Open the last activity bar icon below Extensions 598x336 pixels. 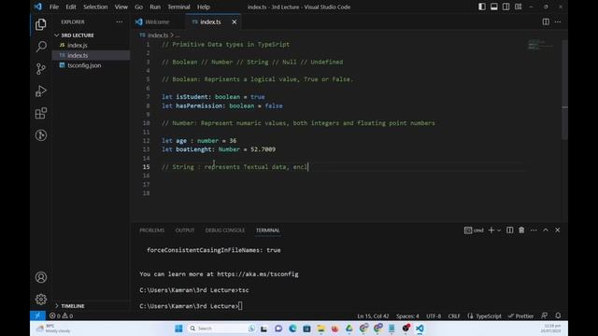coord(41,135)
